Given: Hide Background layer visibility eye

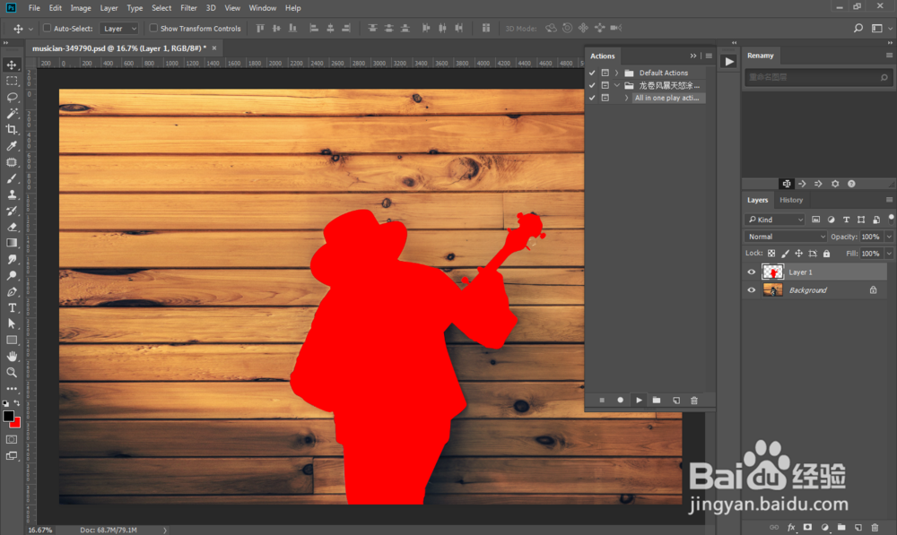Looking at the screenshot, I should [x=752, y=290].
